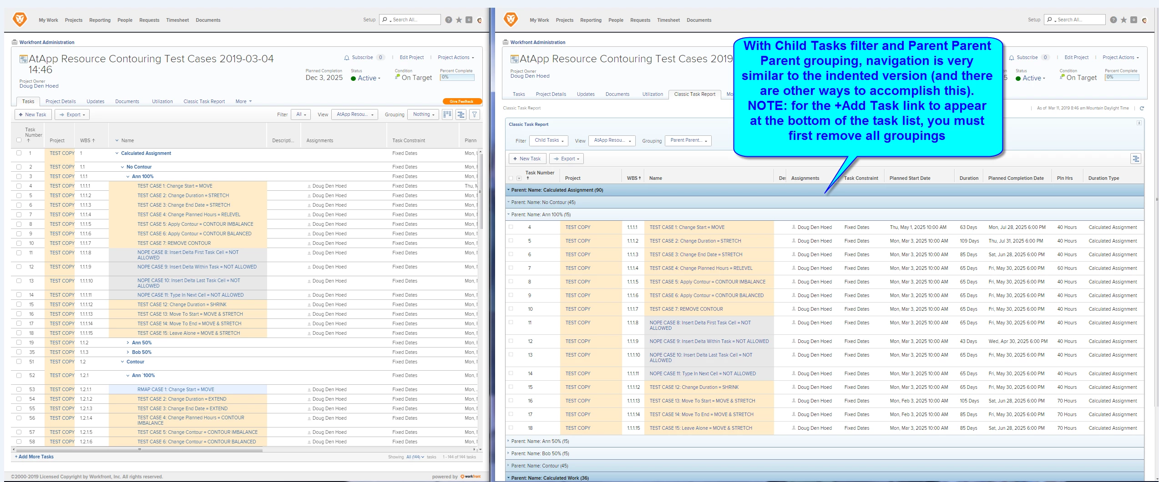Expand the Ann 50% task row
The image size is (1159, 482).
128,343
